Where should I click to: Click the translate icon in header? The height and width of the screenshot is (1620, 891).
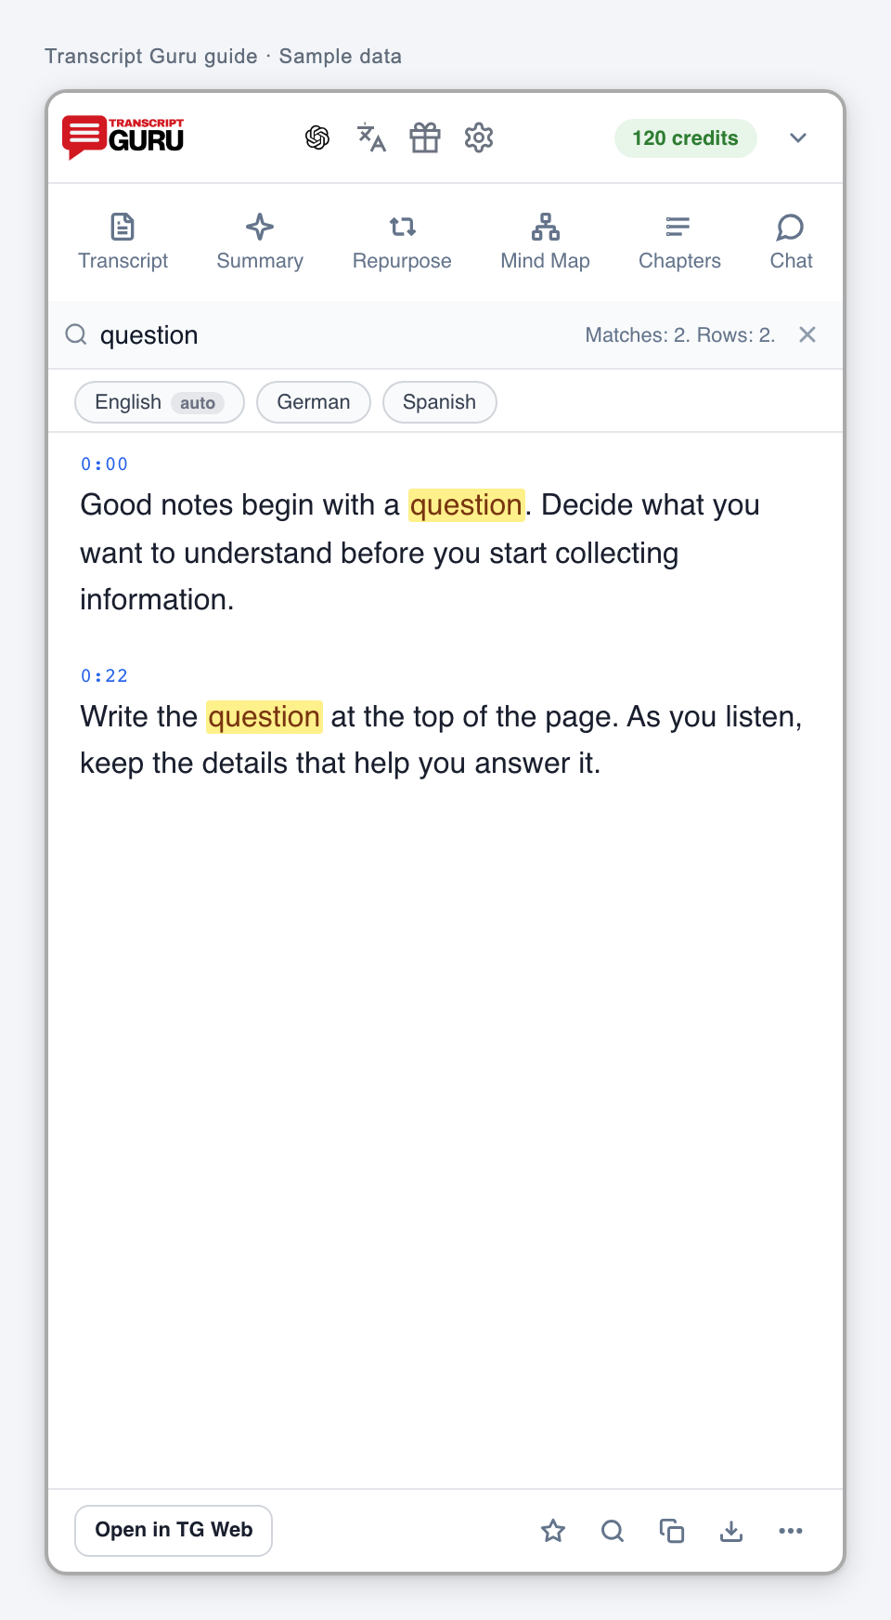[371, 137]
